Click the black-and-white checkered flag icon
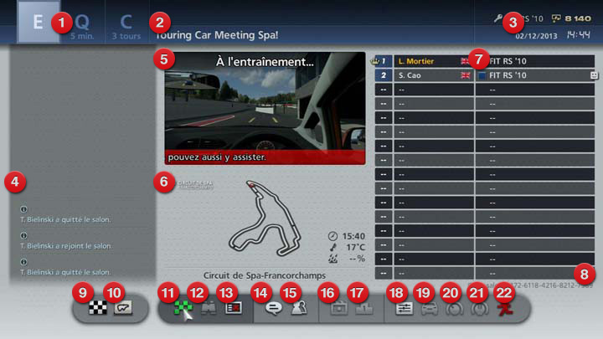The height and width of the screenshot is (339, 603). click(98, 308)
